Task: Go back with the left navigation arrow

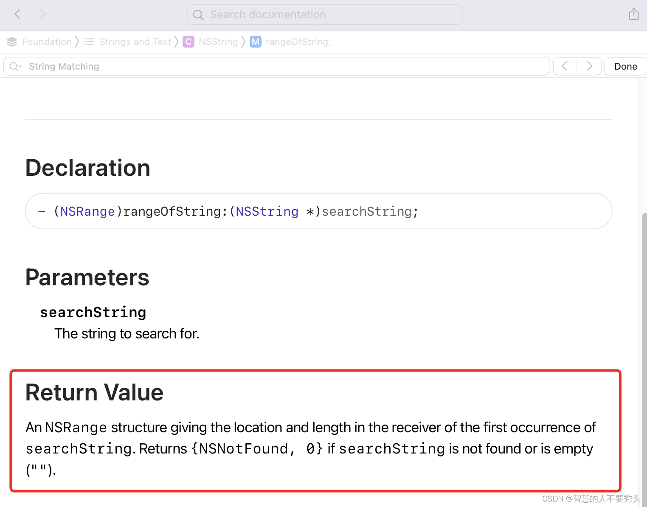Action: click(x=17, y=14)
